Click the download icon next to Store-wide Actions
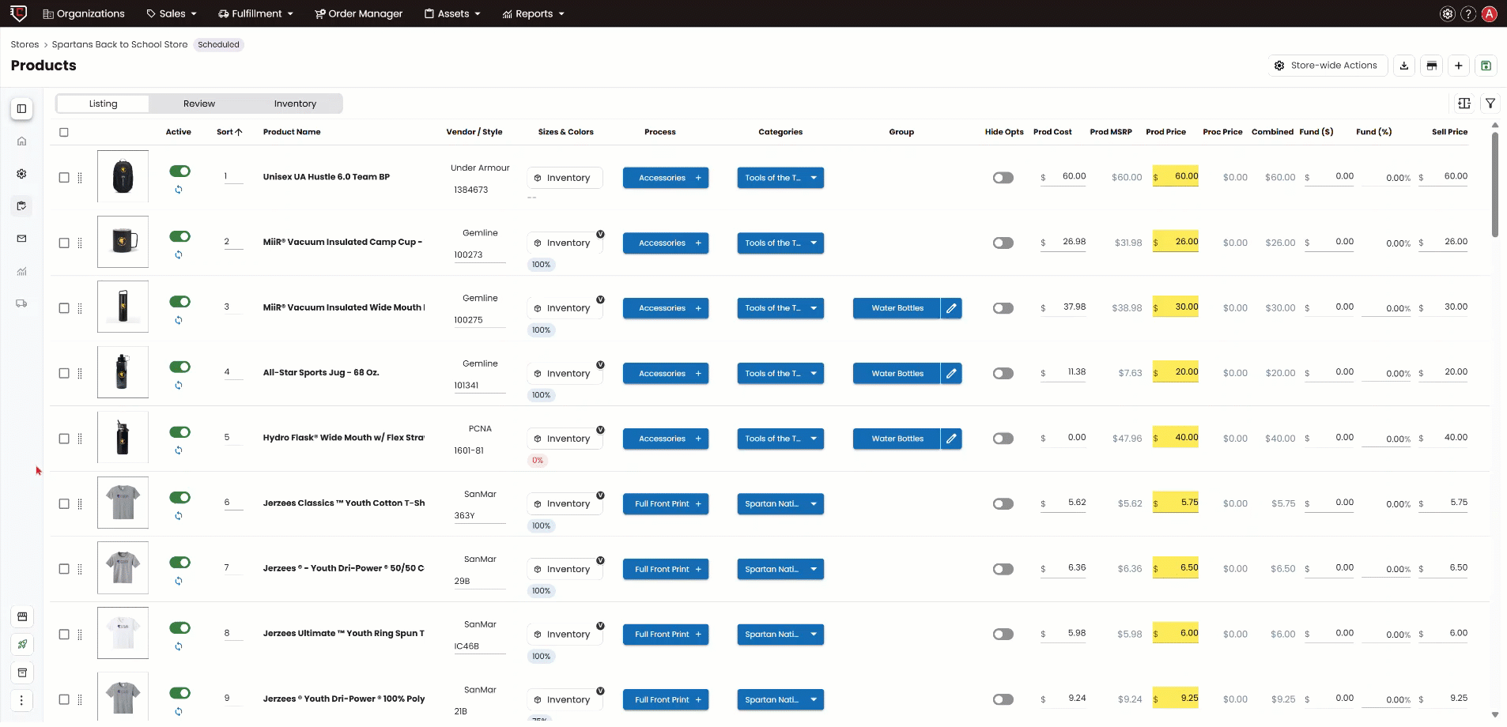This screenshot has height=727, width=1507. click(x=1404, y=66)
